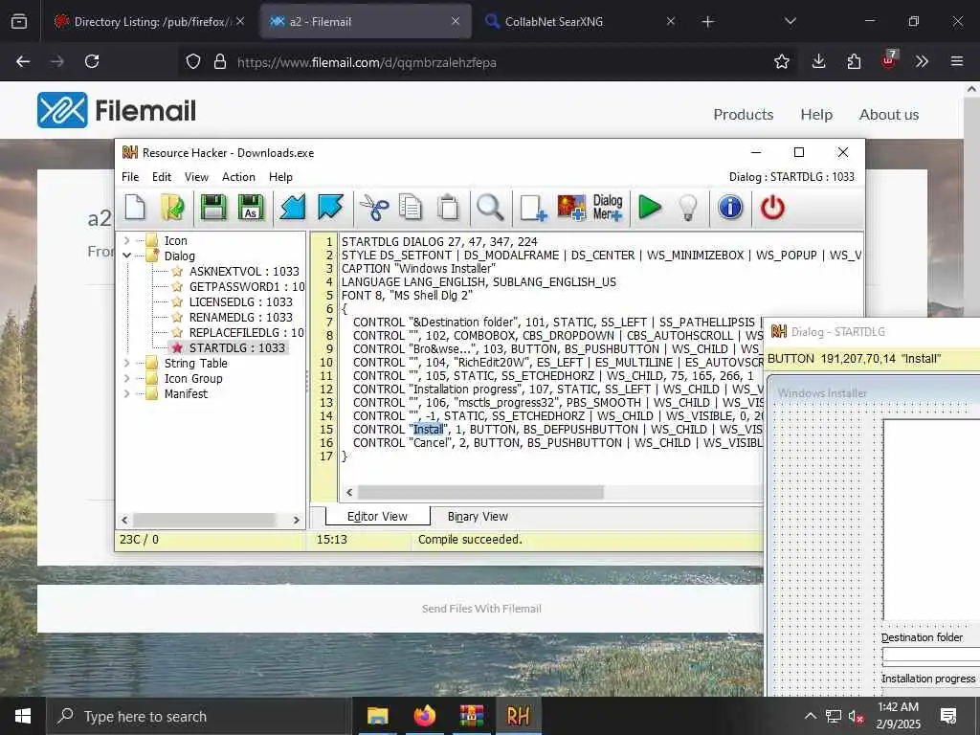Copy with the two-pages toolbar icon
The width and height of the screenshot is (980, 735).
pyautogui.click(x=411, y=208)
